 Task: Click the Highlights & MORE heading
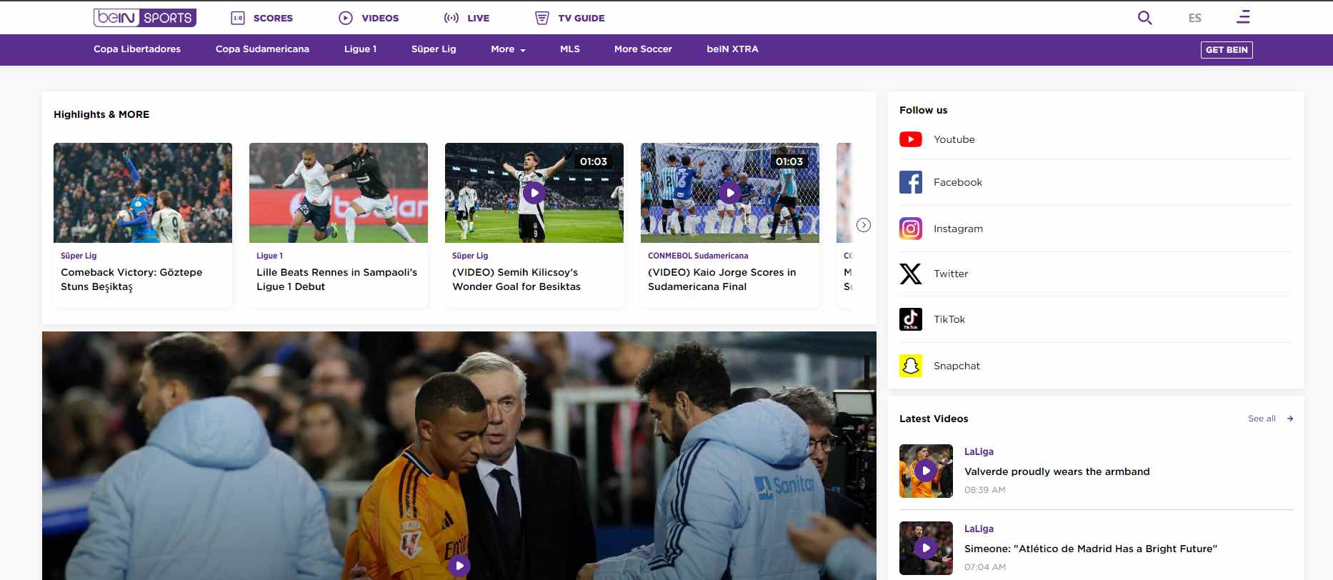(101, 114)
